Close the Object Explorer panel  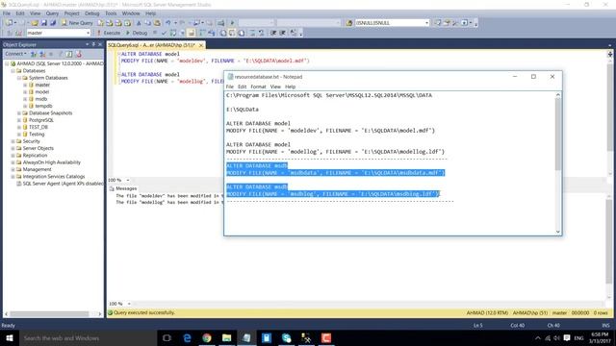tap(100, 44)
